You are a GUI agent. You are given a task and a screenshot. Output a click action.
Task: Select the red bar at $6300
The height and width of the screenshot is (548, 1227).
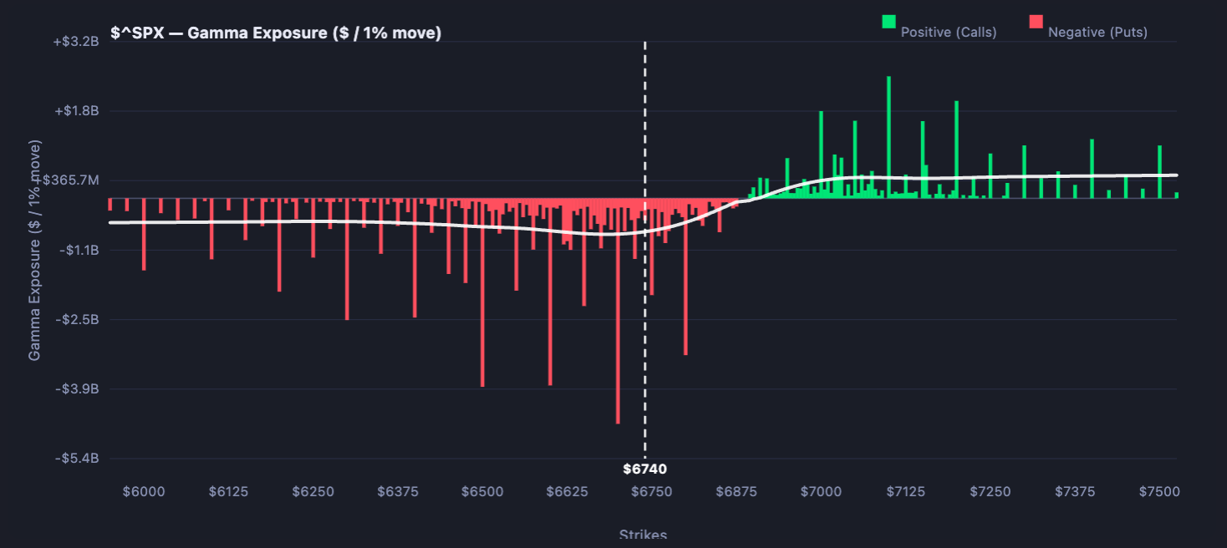click(347, 259)
